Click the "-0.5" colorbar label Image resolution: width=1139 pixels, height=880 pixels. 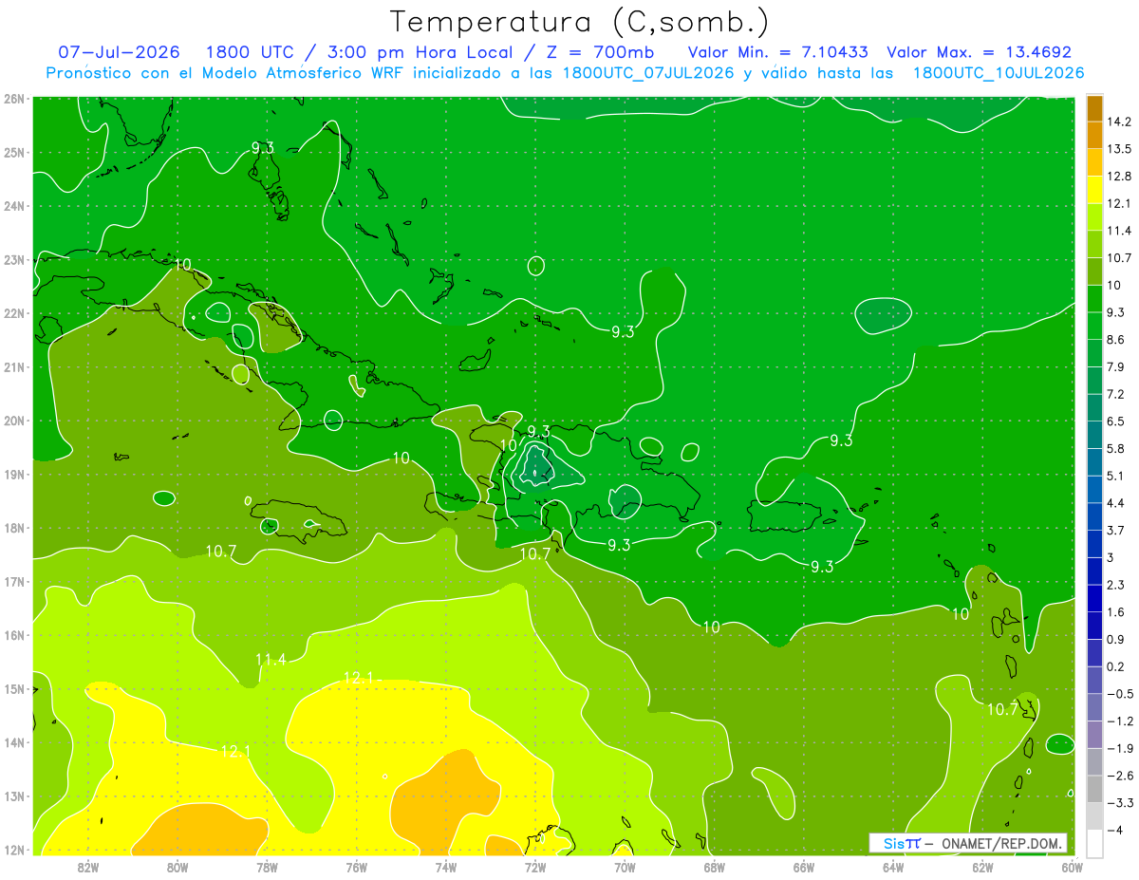click(1119, 694)
